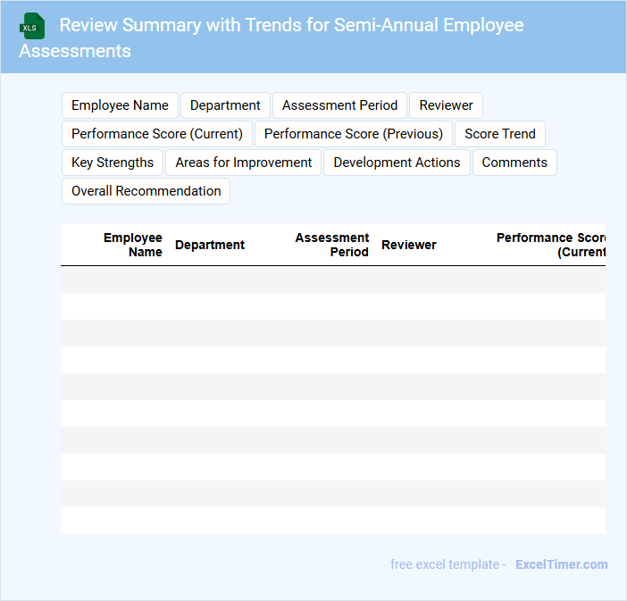Click the Overall Recommendation tag

click(x=146, y=191)
